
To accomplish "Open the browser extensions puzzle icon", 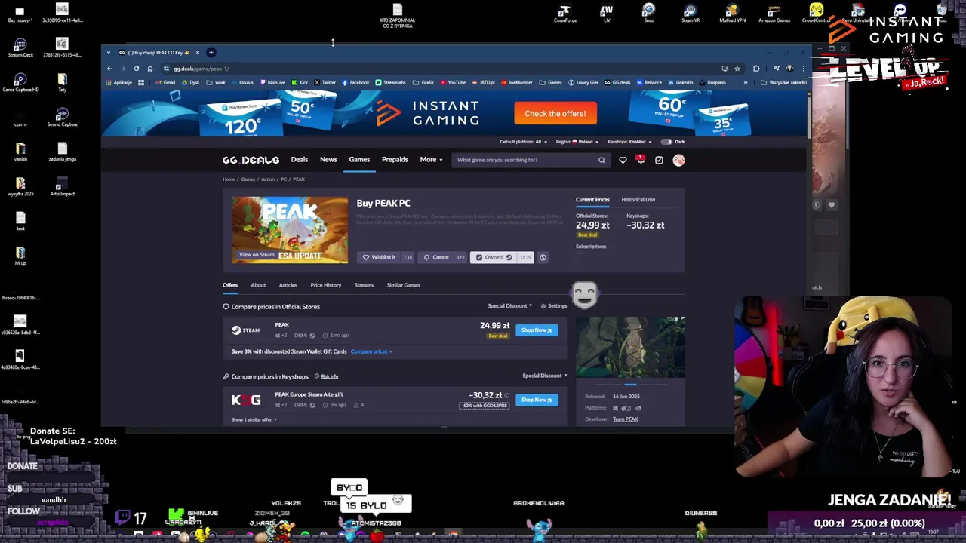I will pyautogui.click(x=756, y=69).
